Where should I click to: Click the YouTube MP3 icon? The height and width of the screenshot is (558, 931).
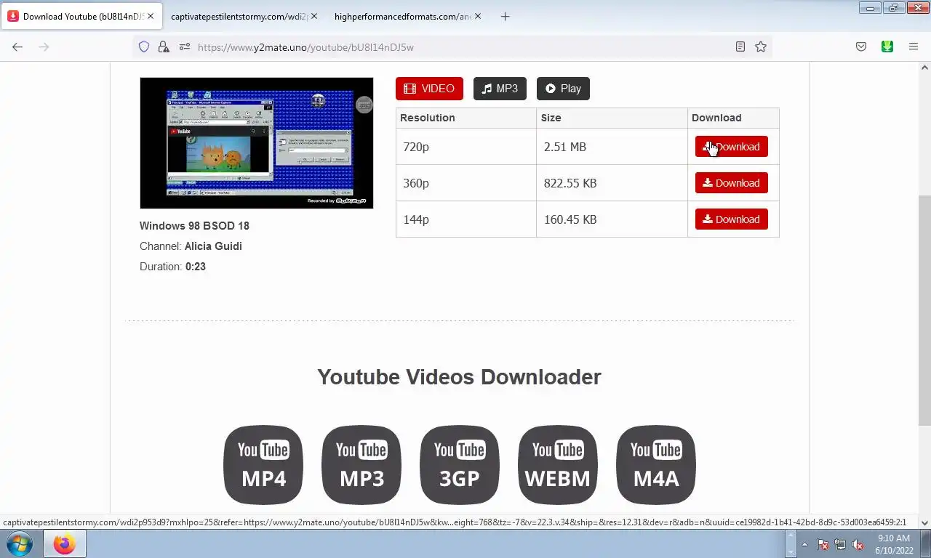(x=361, y=465)
